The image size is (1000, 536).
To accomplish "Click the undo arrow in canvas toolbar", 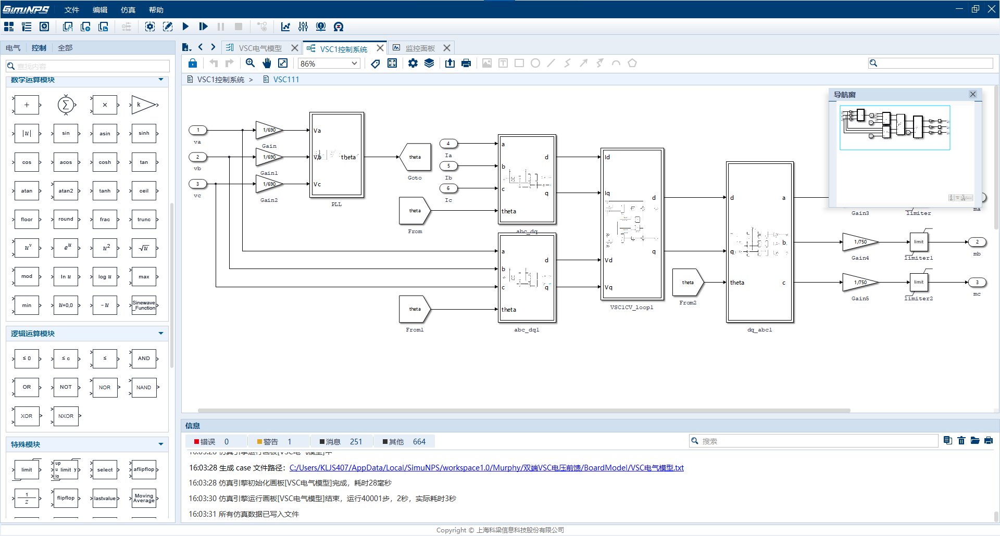I will click(x=214, y=63).
